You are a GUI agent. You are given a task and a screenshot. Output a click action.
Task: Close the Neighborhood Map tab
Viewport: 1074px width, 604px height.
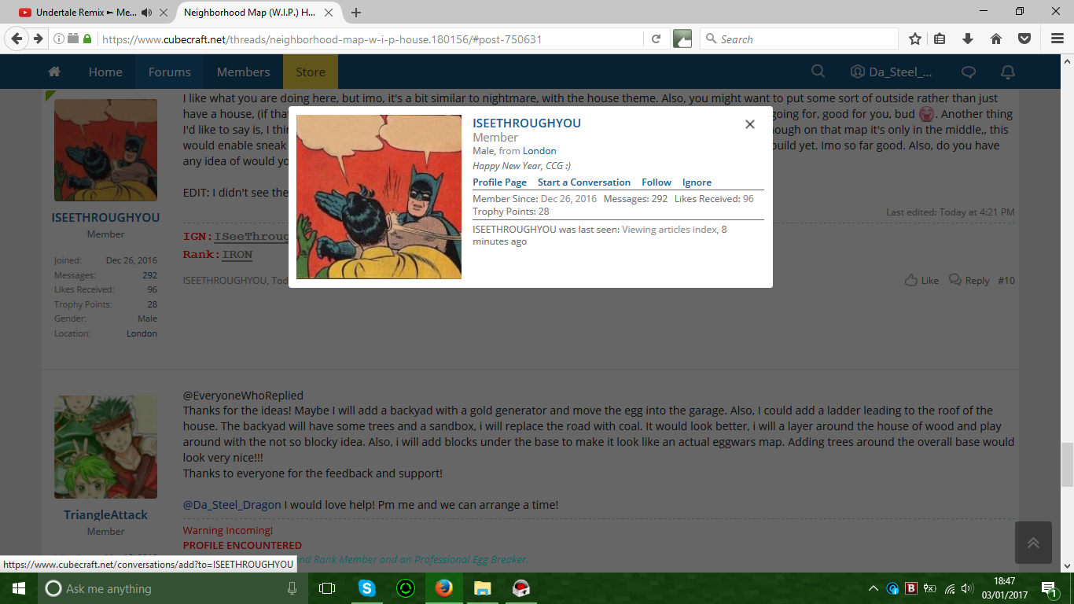pos(329,13)
